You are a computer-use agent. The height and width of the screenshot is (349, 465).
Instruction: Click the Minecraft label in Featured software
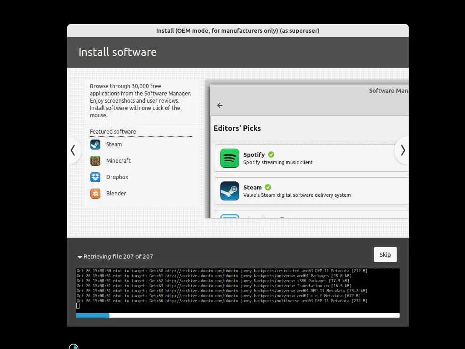tap(119, 161)
